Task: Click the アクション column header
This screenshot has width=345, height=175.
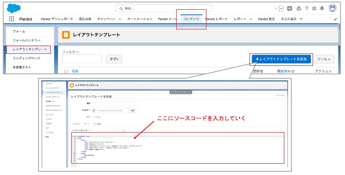Action: (x=323, y=71)
